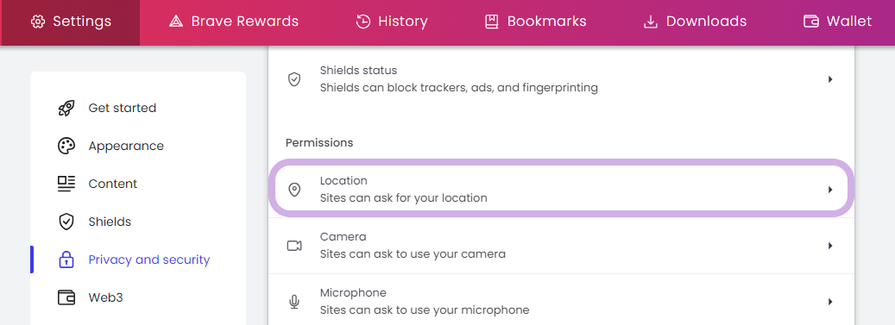The image size is (895, 325).
Task: Click the Camera permission icon
Action: pyautogui.click(x=294, y=246)
